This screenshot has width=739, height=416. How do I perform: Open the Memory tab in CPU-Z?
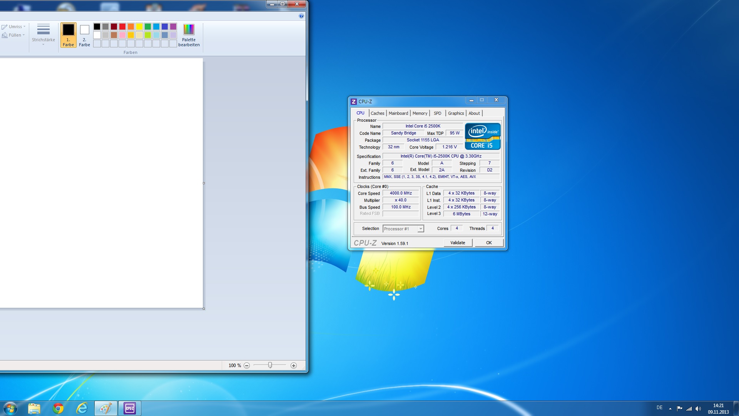pos(420,113)
